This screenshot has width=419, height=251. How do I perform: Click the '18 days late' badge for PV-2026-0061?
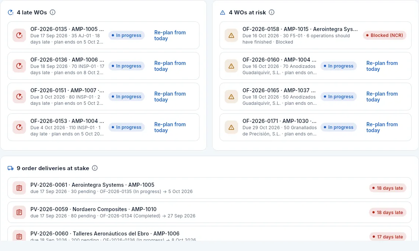point(388,188)
